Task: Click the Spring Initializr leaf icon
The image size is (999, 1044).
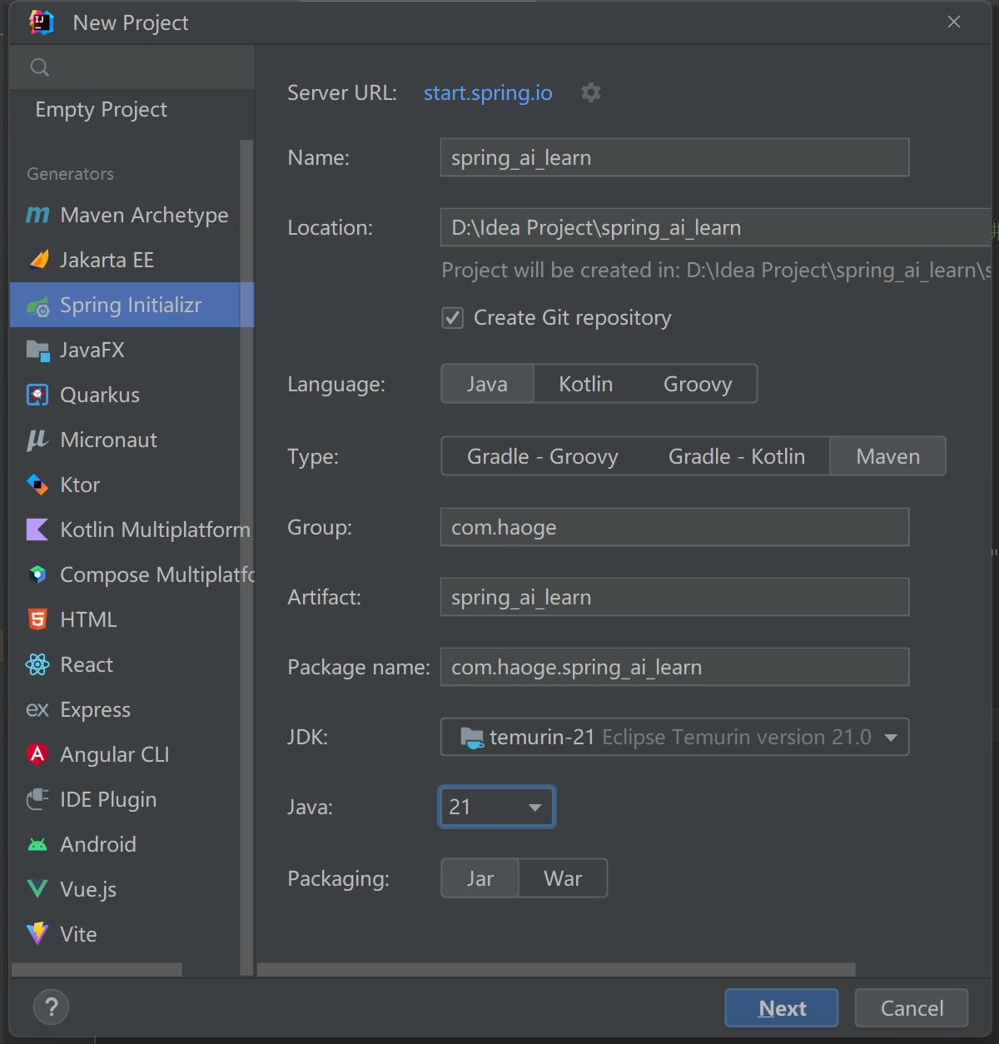Action: pyautogui.click(x=38, y=306)
